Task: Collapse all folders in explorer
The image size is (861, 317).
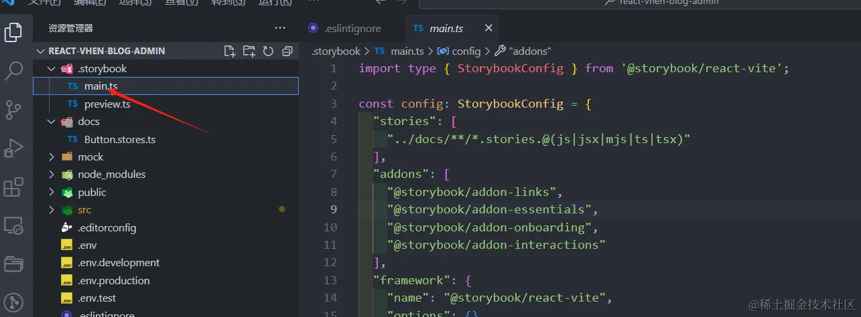Action: (x=287, y=51)
